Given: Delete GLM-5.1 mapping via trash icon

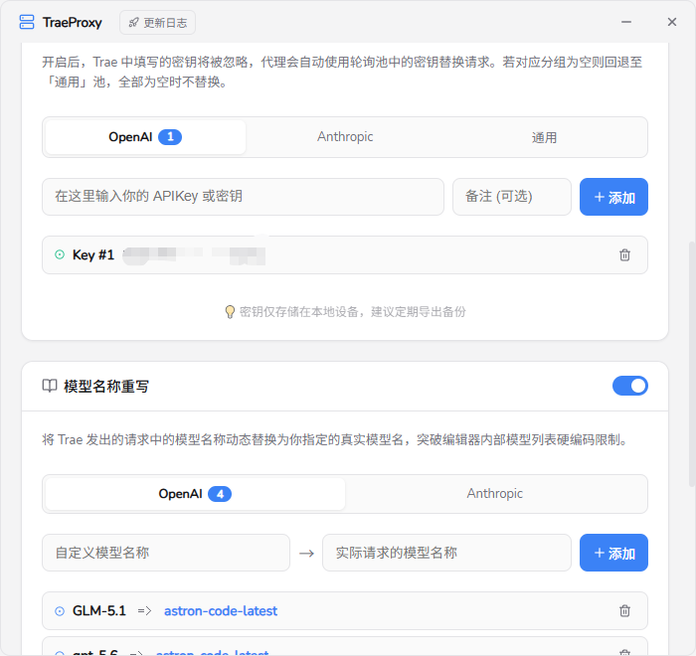Looking at the screenshot, I should point(624,610).
